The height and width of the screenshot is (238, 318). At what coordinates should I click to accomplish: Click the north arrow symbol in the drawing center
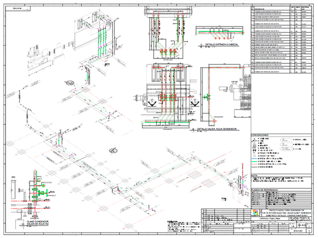[x=113, y=150]
